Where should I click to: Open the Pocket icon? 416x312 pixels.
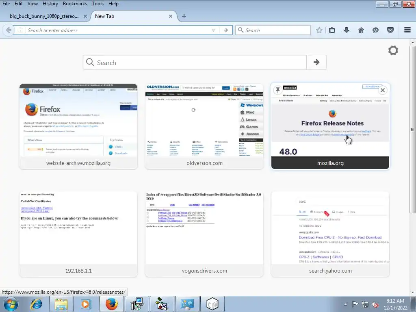[x=390, y=30]
